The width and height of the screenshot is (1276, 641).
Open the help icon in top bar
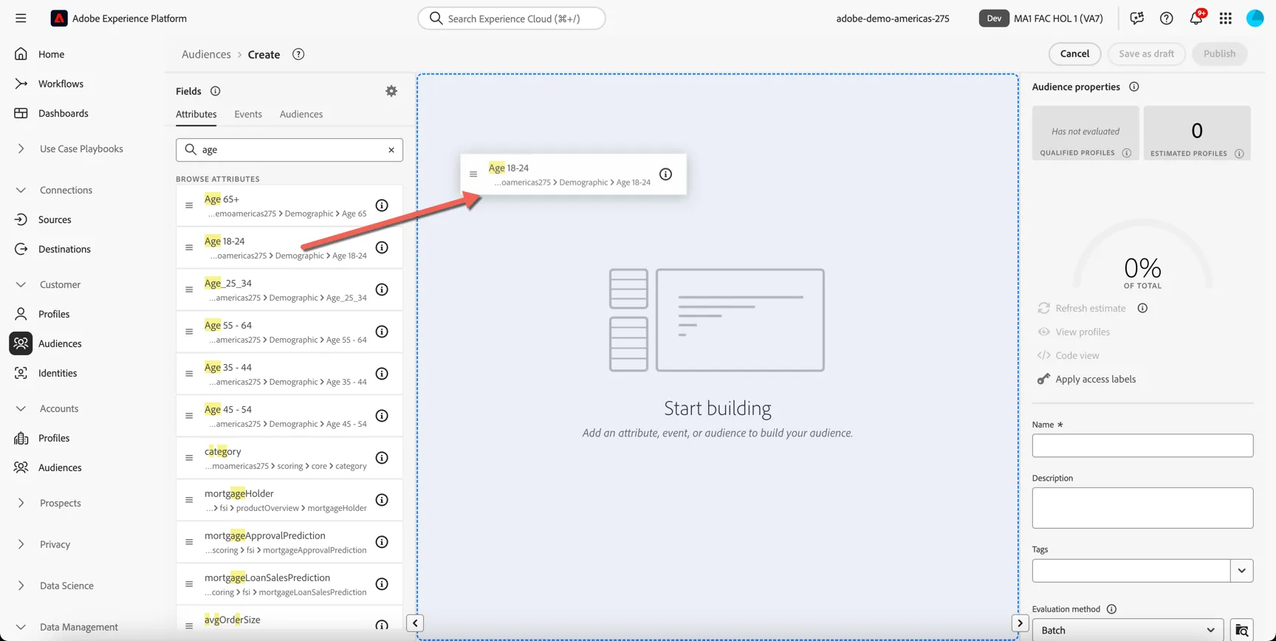click(1166, 18)
